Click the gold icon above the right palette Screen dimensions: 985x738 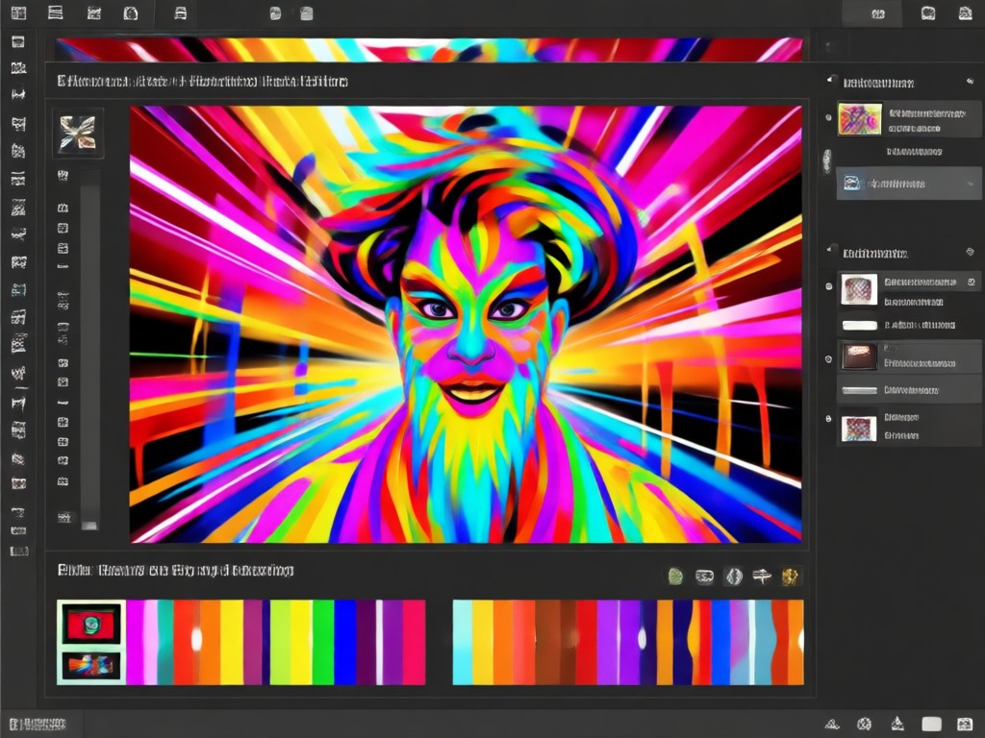coord(791,577)
